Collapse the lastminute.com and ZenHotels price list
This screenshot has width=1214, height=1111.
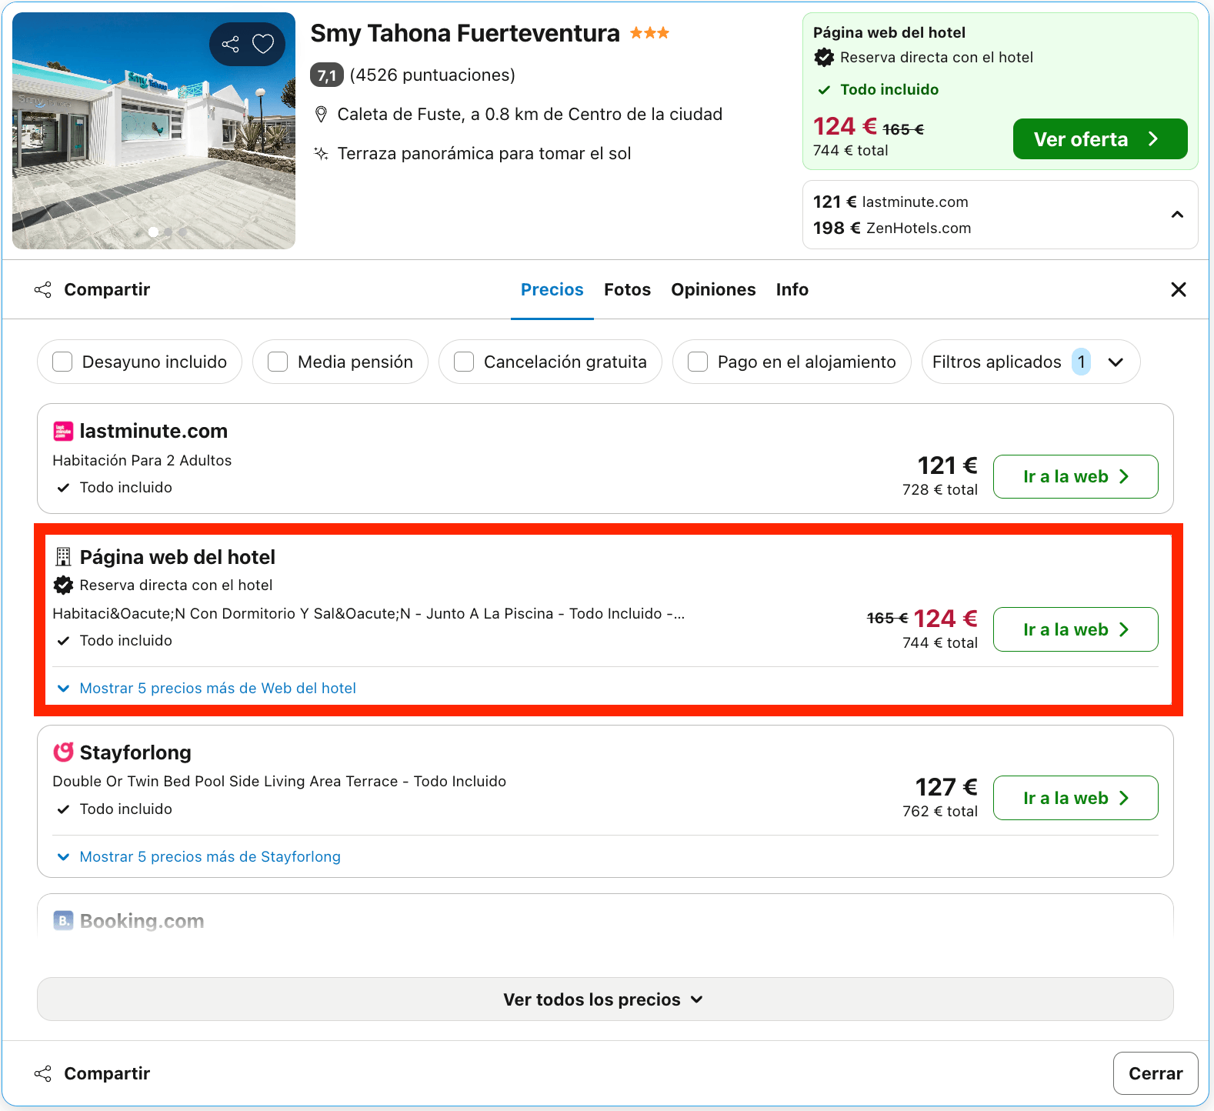[1177, 215]
